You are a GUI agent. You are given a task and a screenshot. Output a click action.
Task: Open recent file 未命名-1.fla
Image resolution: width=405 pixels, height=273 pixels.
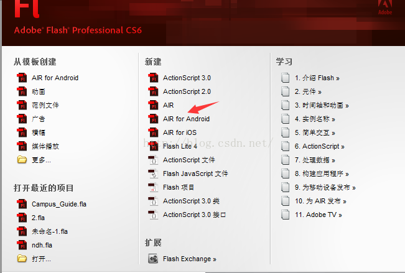tap(50, 231)
